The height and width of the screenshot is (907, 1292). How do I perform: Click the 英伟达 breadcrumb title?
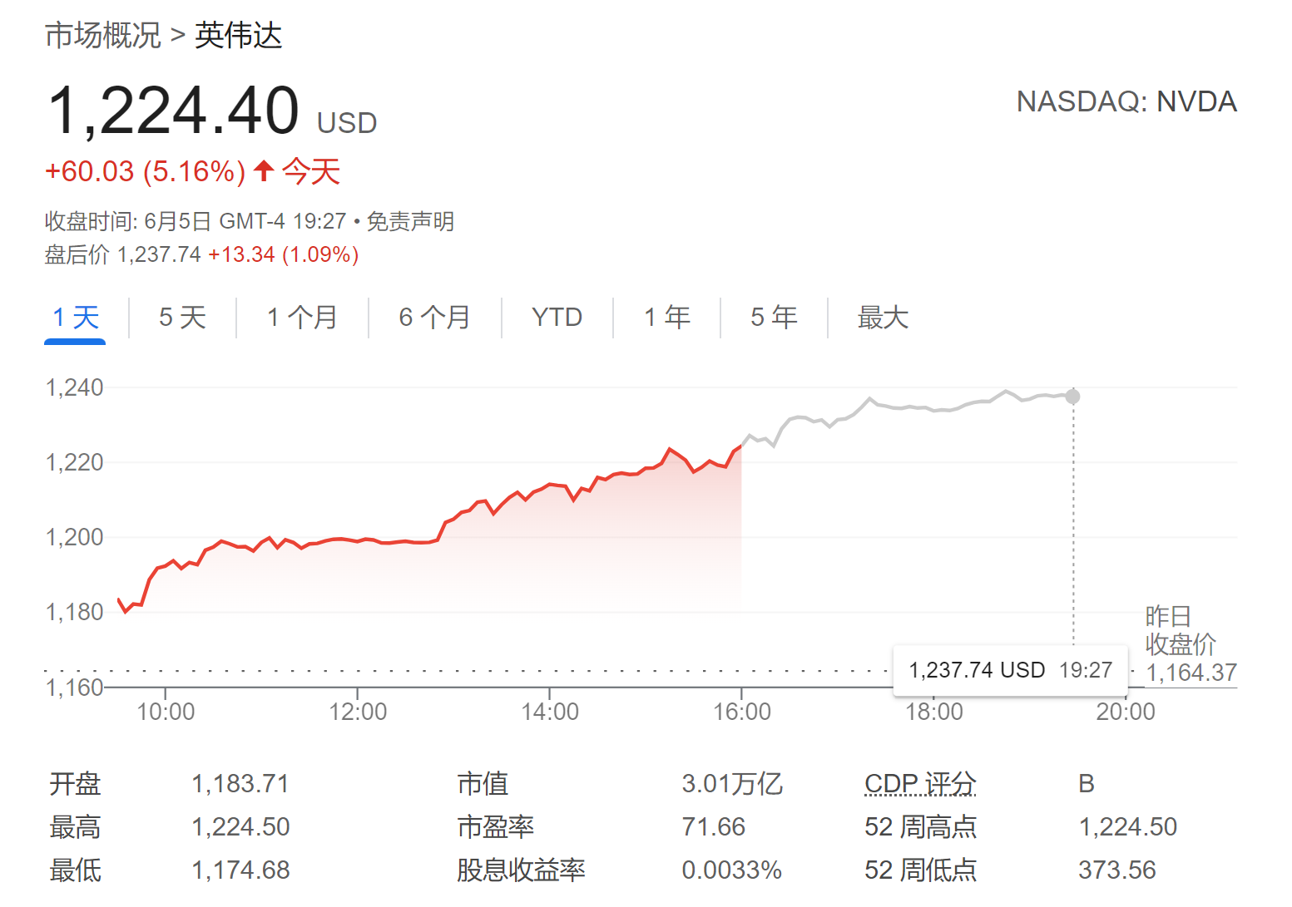[x=239, y=36]
